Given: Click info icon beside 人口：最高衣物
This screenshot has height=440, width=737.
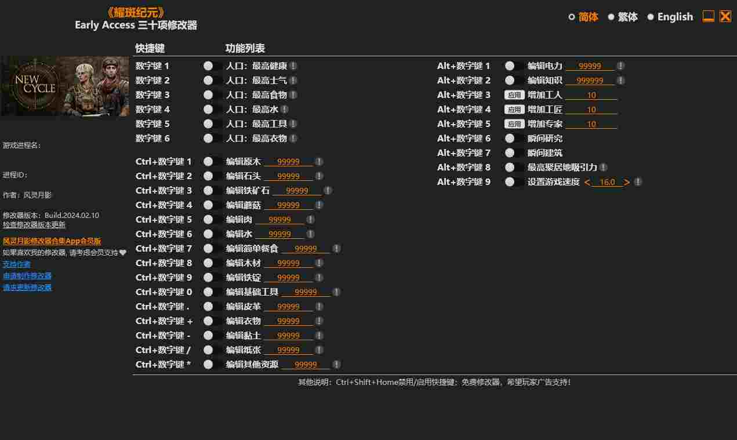Looking at the screenshot, I should 293,139.
